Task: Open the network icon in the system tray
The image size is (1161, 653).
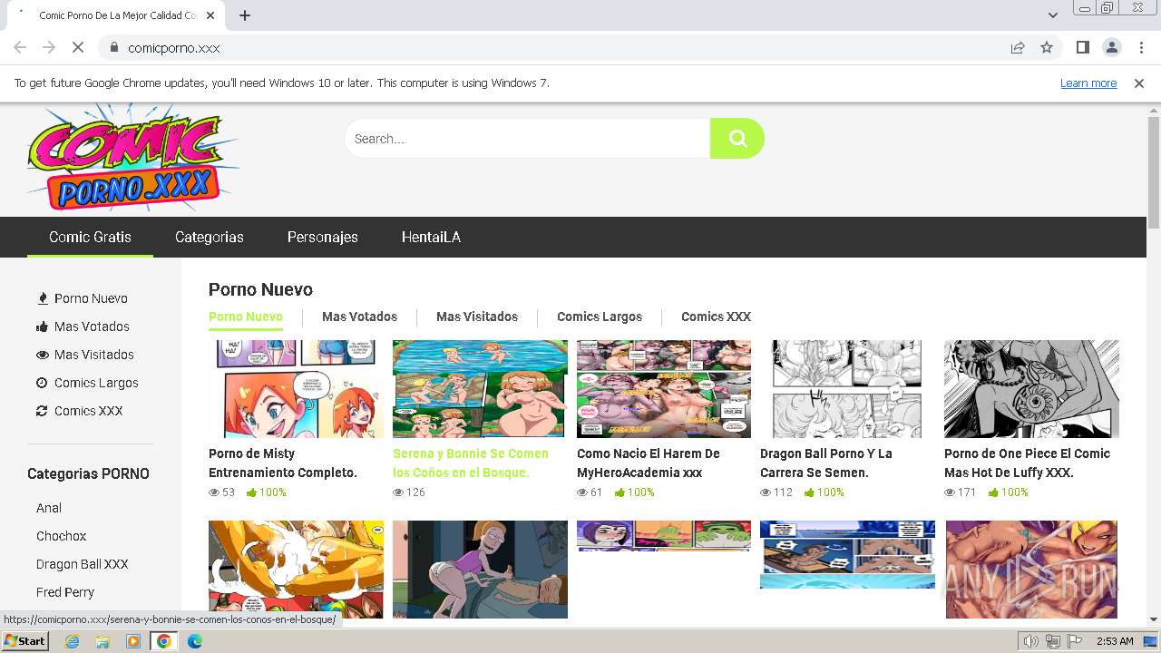Action: point(1053,641)
